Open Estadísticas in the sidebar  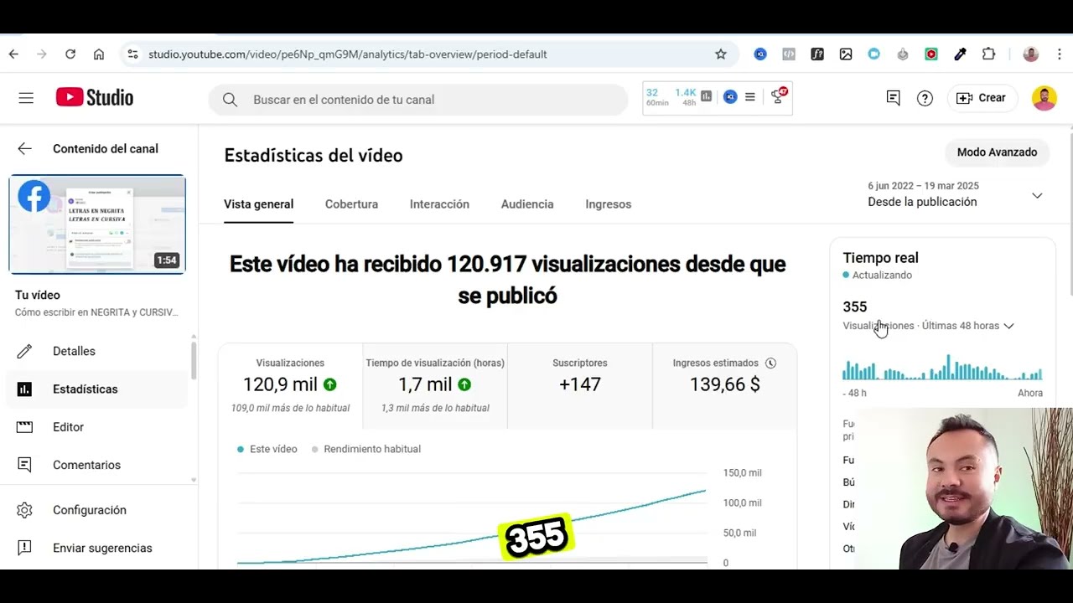97,389
